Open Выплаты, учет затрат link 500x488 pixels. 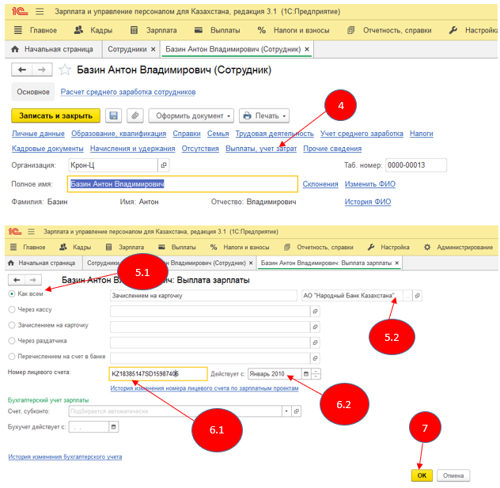[261, 149]
